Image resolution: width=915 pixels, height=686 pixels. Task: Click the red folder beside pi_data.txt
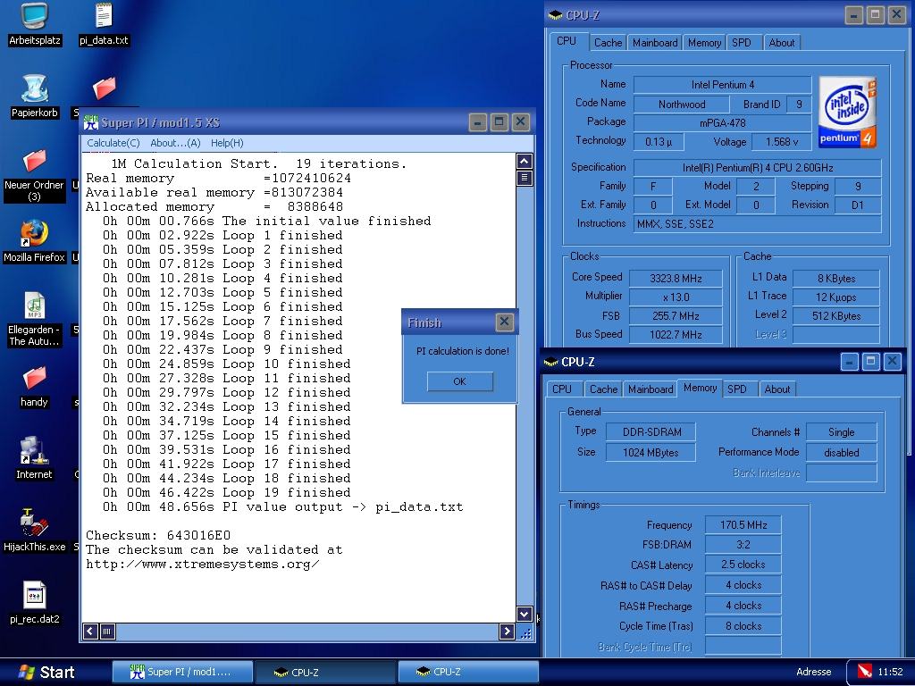(104, 88)
